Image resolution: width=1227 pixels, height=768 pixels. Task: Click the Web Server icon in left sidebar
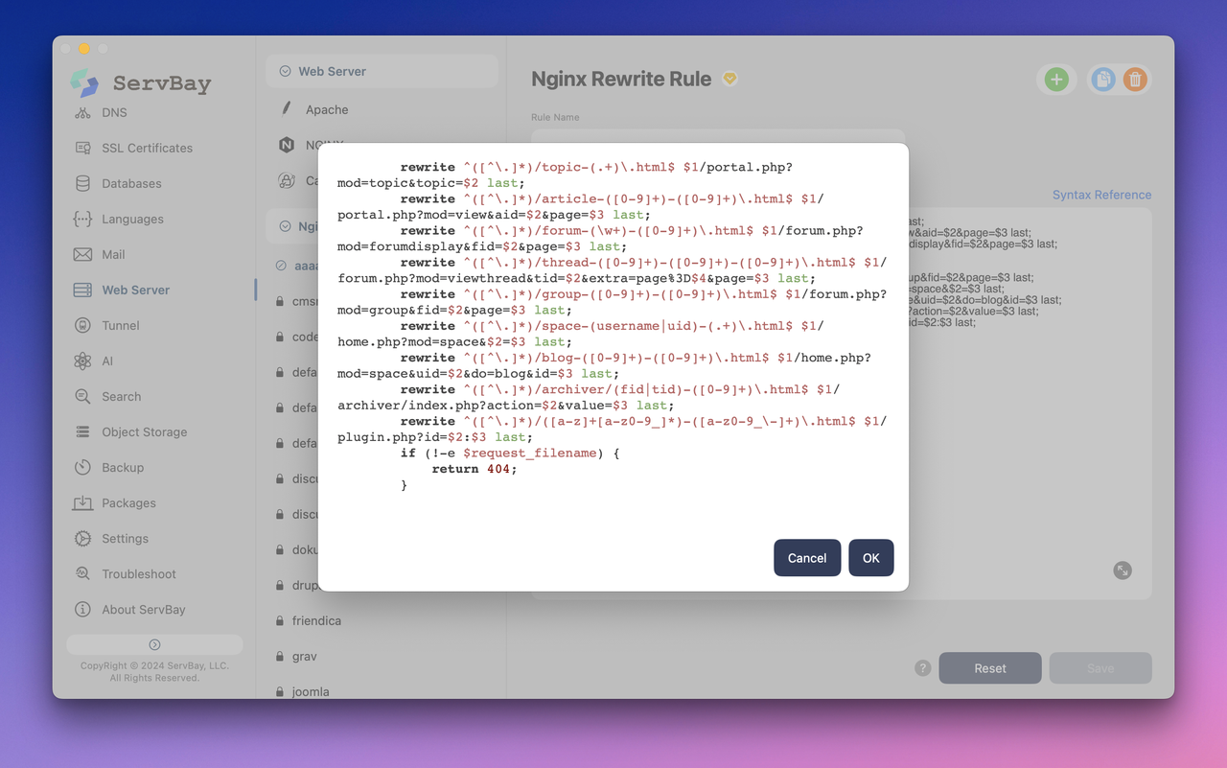click(82, 290)
